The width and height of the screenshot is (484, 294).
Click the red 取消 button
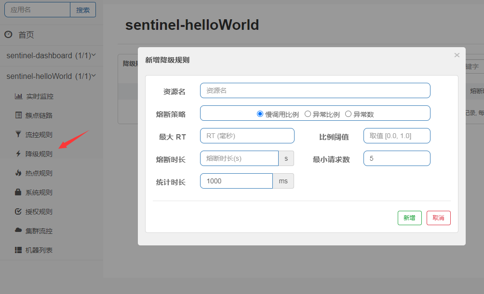(x=438, y=218)
